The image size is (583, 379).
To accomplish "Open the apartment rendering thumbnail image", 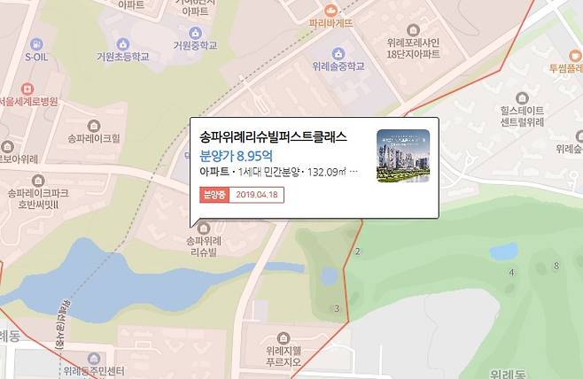I will (x=403, y=156).
